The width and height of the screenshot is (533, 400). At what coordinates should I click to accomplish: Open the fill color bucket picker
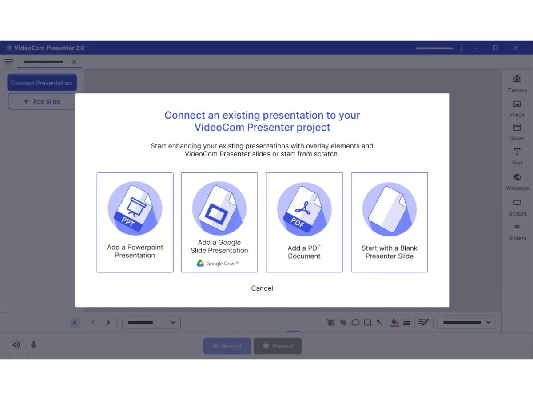coord(394,323)
